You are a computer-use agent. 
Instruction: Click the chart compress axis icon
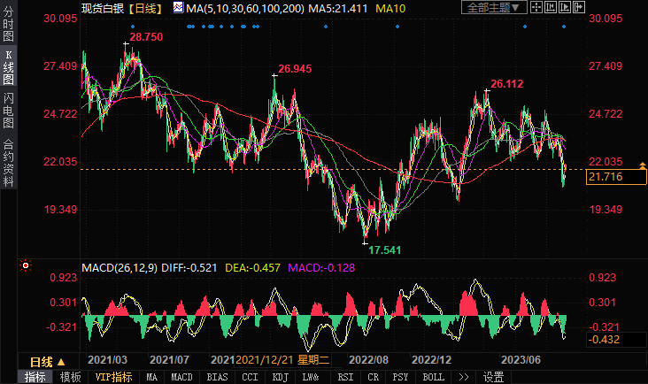pos(551,7)
